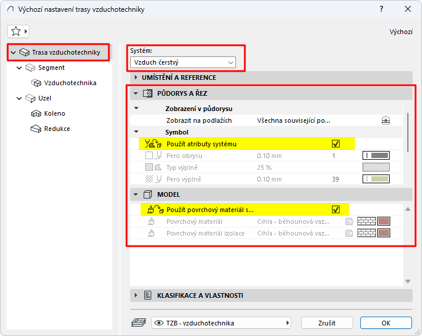422x336 pixels.
Task: Click the Vzduchotechnika duct icon
Action: pyautogui.click(x=36, y=83)
